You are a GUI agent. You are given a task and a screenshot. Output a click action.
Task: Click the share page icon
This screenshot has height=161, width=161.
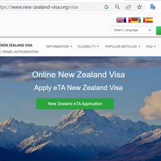[x=128, y=7]
